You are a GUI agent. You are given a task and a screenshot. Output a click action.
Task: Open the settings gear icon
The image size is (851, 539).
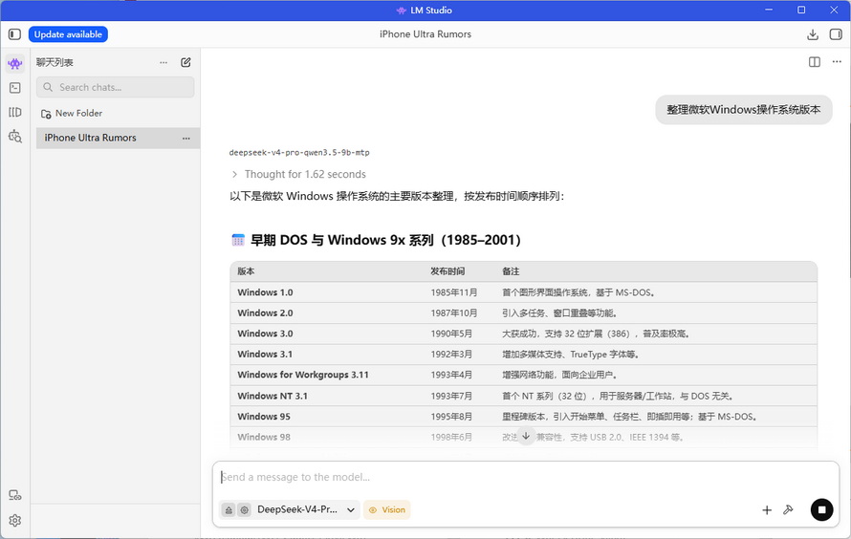pyautogui.click(x=15, y=521)
